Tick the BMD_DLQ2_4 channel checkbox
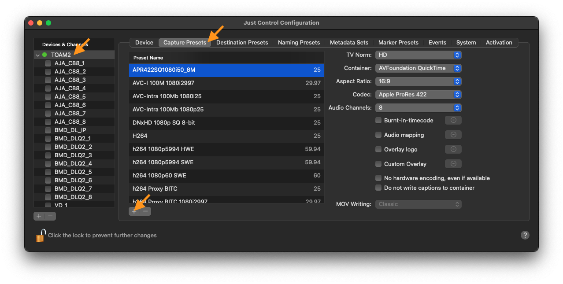 click(48, 164)
